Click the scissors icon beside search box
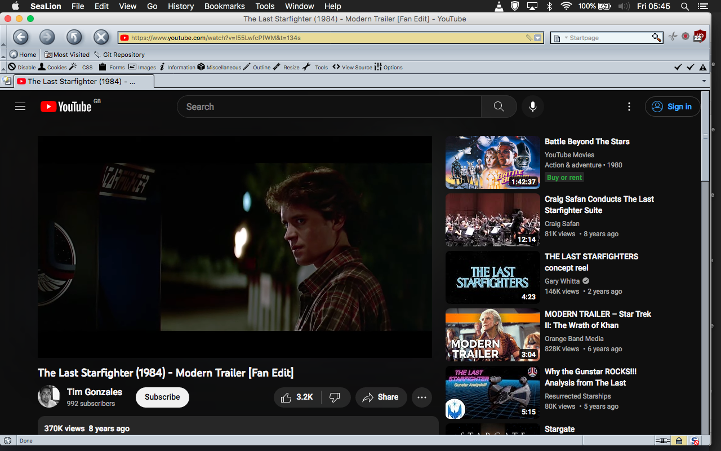 (673, 37)
